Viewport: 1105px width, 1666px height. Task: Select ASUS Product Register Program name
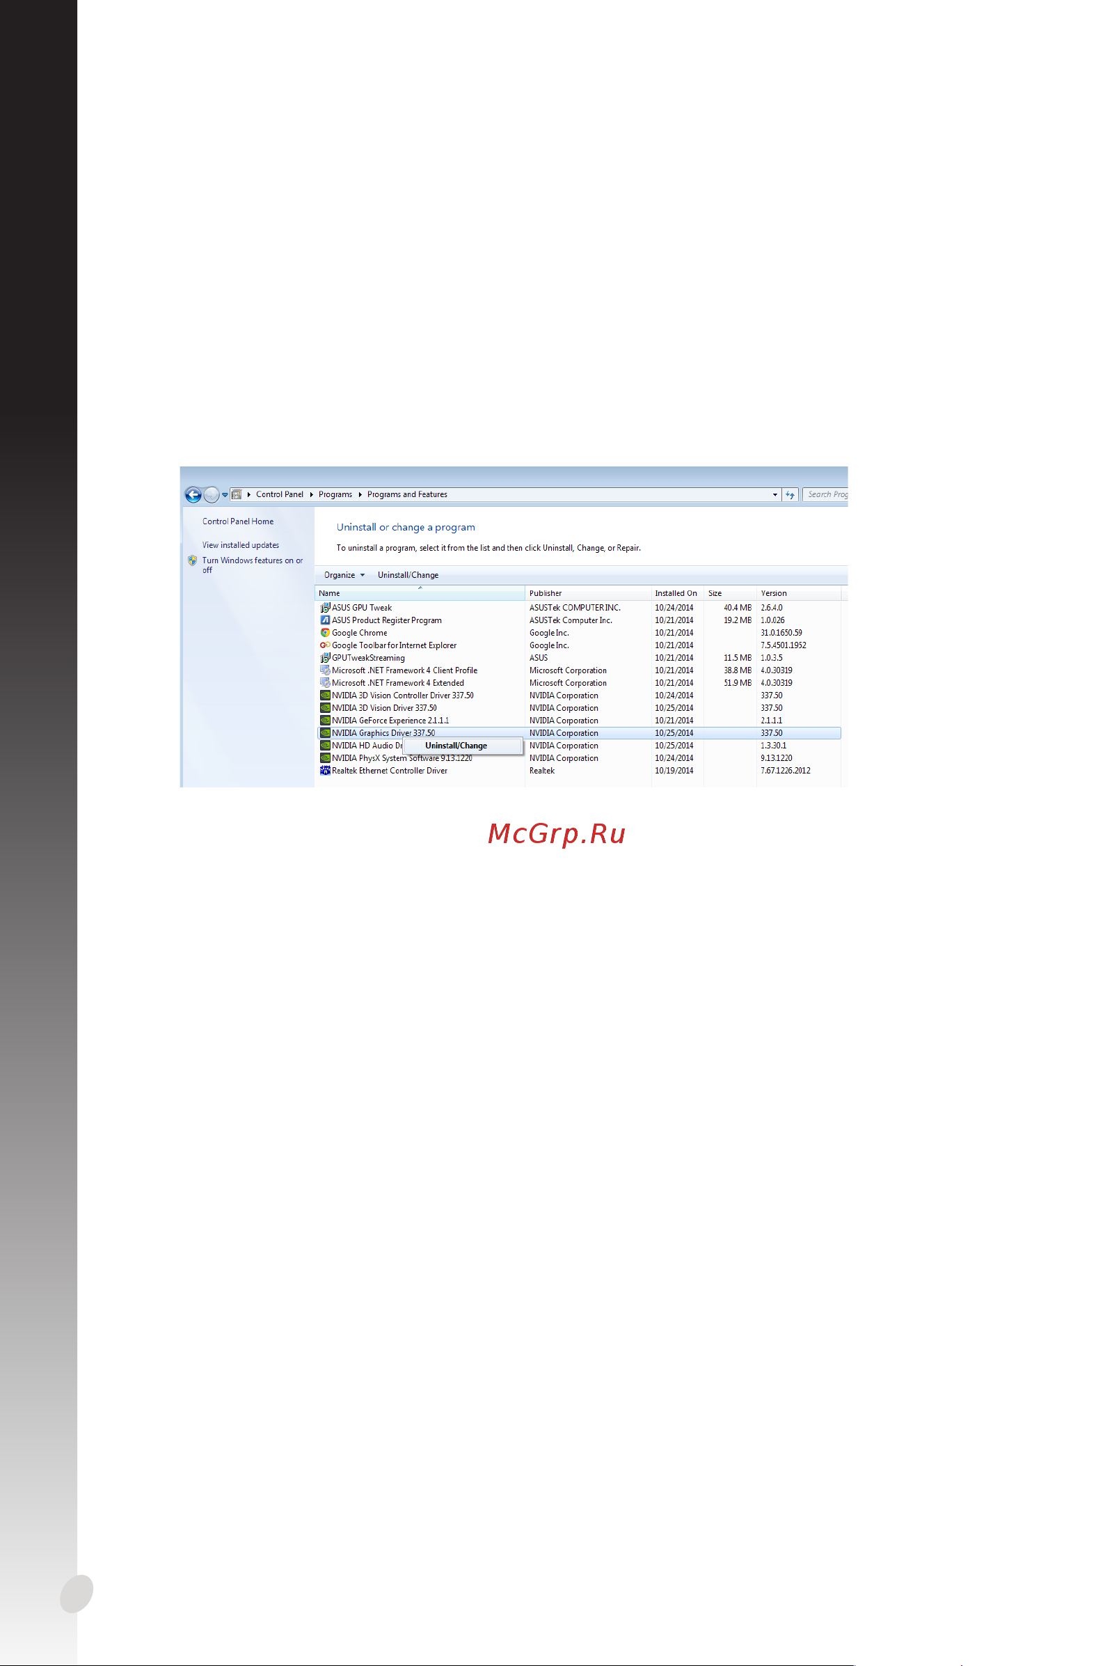click(x=387, y=620)
